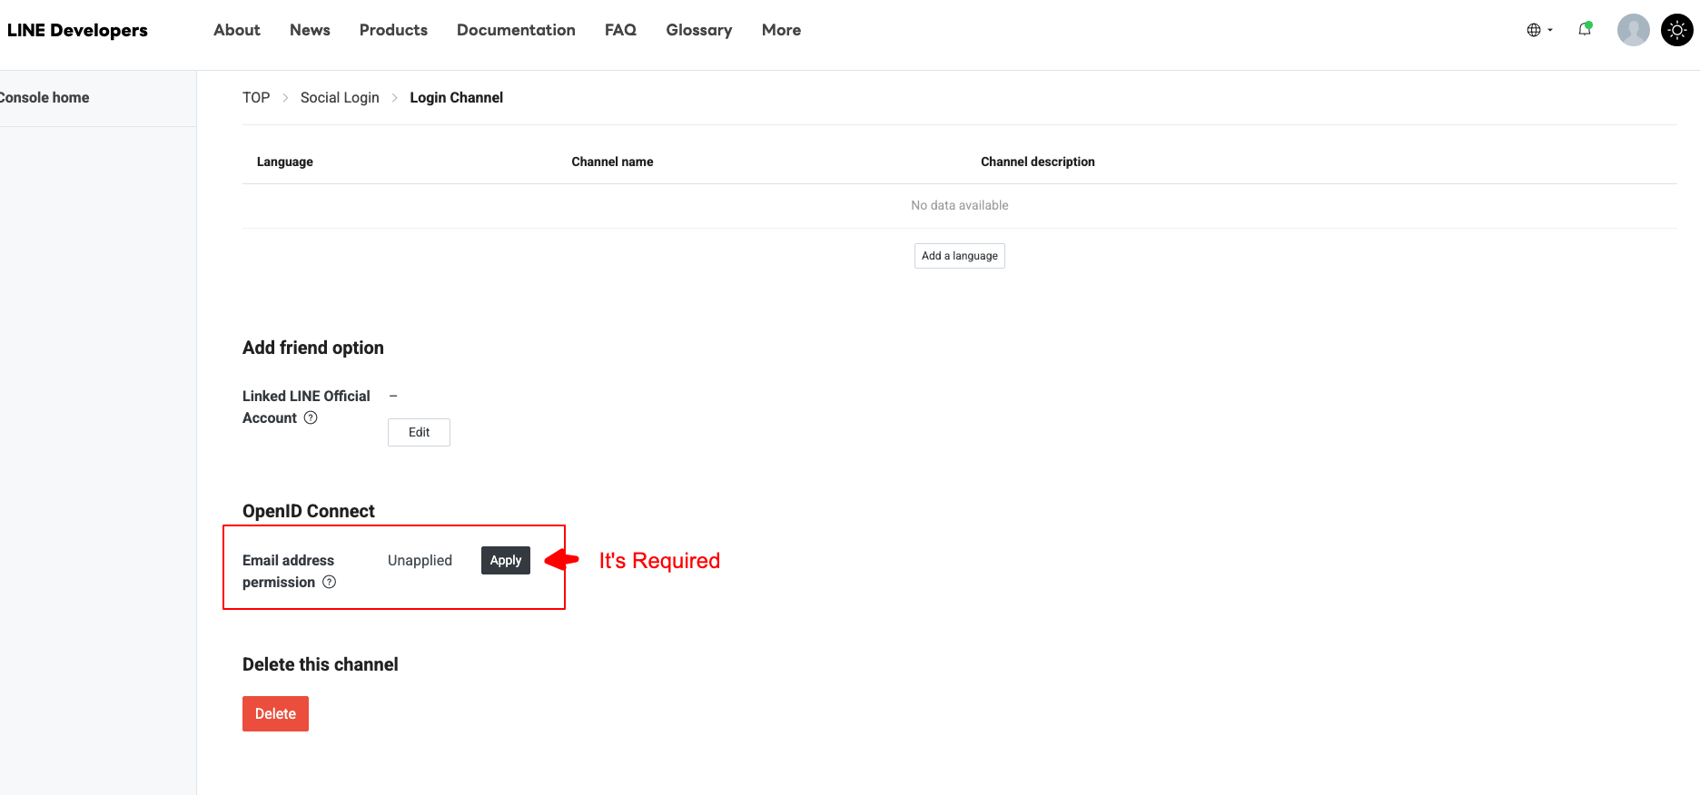Open the About menu
This screenshot has height=795, width=1700.
click(237, 30)
